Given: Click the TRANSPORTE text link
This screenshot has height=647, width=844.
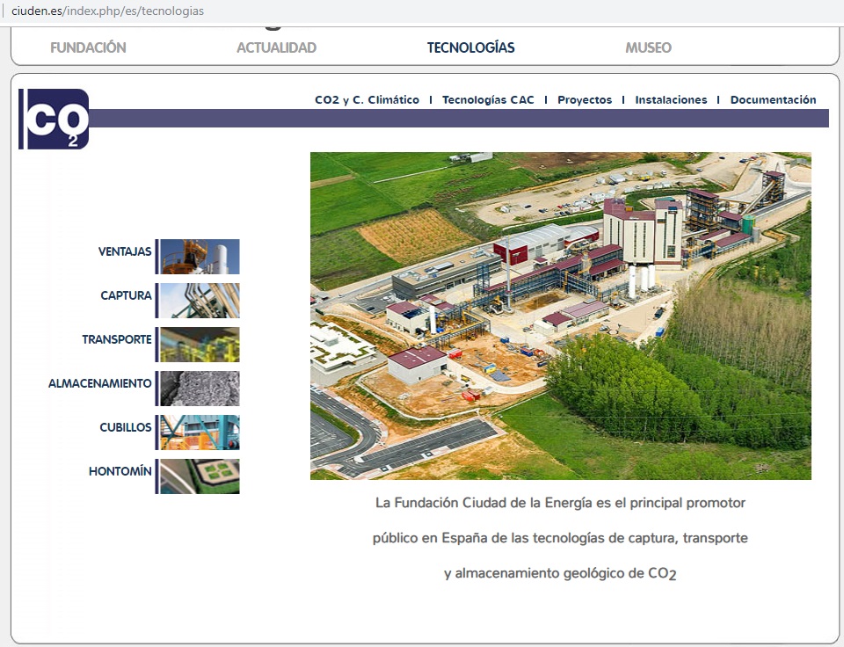Looking at the screenshot, I should coord(117,339).
